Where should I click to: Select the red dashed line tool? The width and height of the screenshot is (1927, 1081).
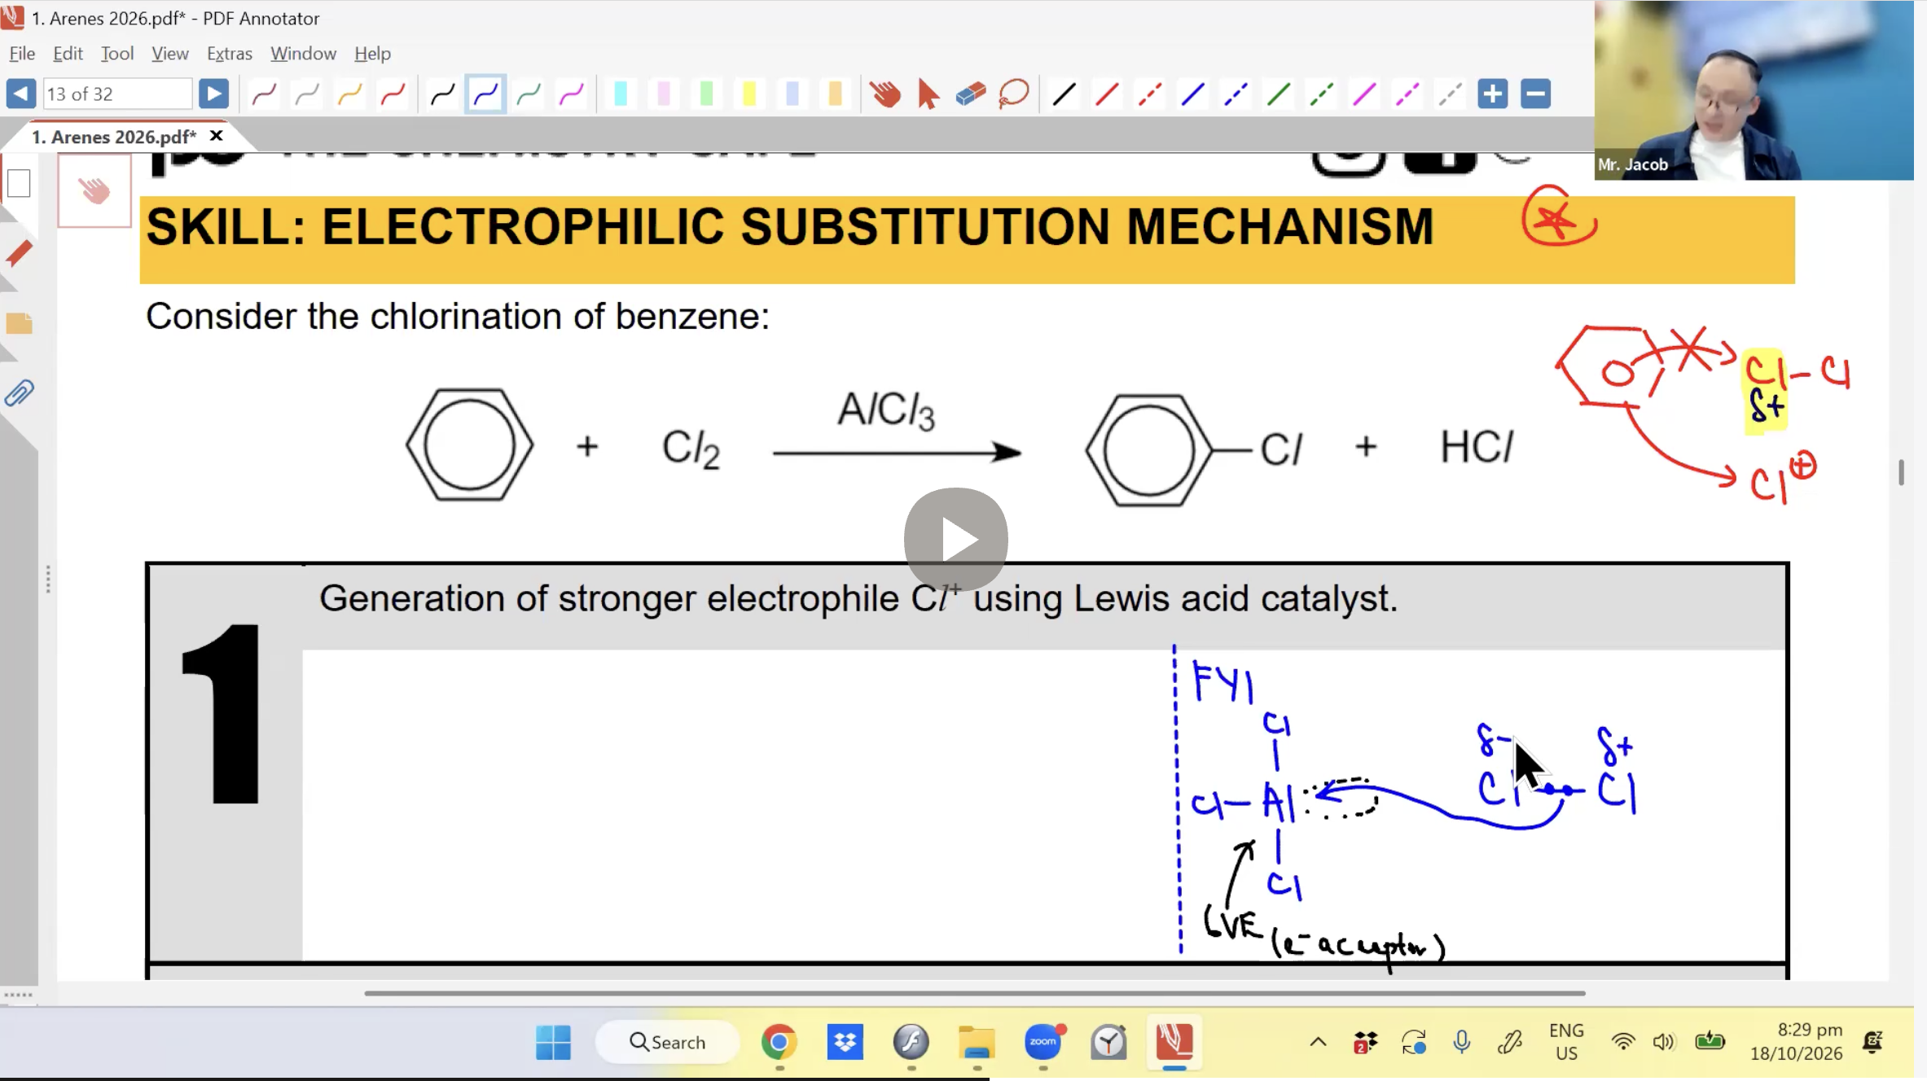[x=1150, y=94]
